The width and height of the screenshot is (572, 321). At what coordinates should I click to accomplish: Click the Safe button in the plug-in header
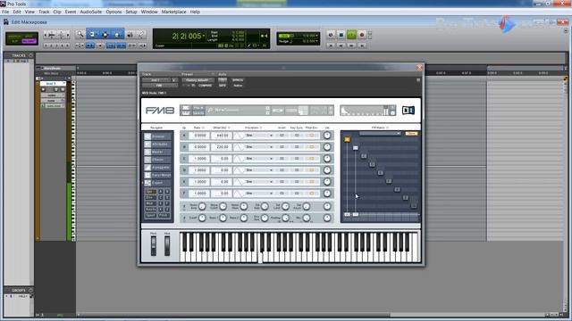point(223,86)
